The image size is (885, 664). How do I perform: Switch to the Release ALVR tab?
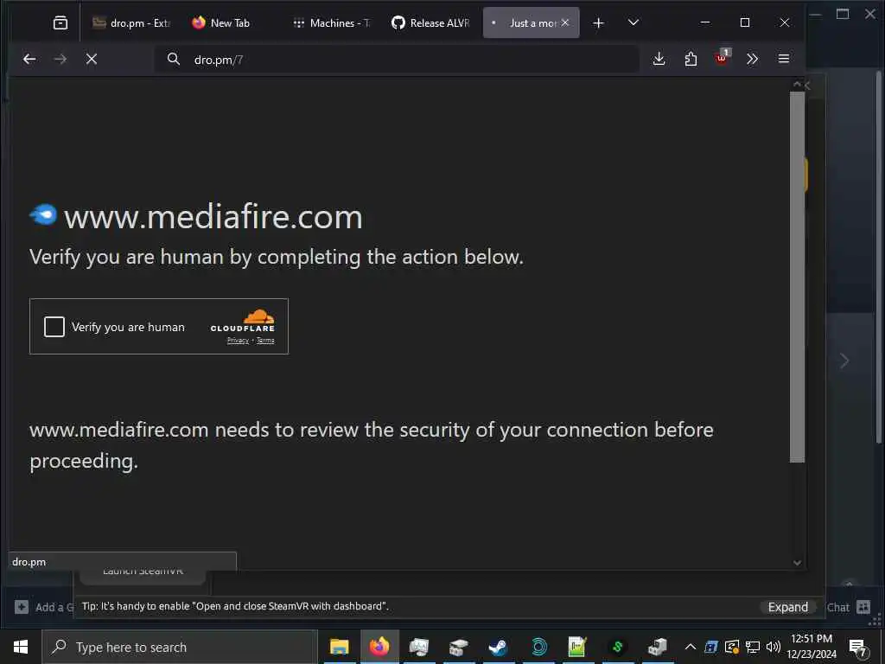(x=430, y=22)
